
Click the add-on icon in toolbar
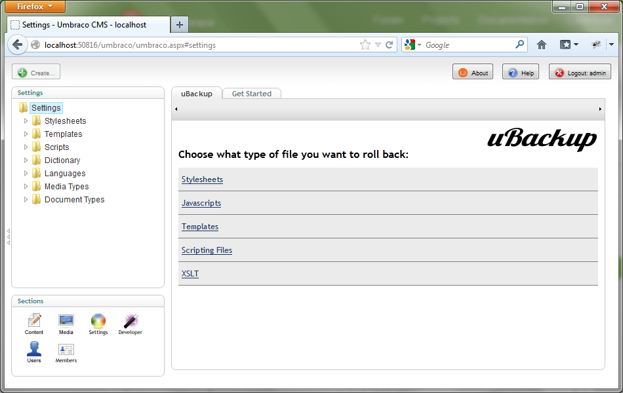tap(596, 45)
